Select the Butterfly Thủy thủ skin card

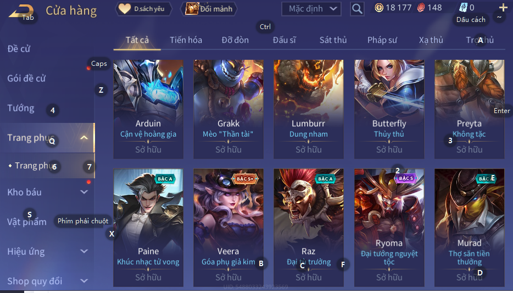click(x=389, y=109)
